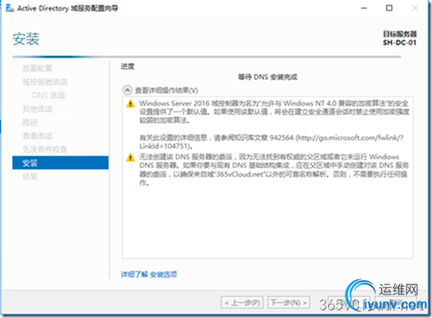
Task: Select 域控制器选项 step in sidebar
Action: [x=45, y=82]
